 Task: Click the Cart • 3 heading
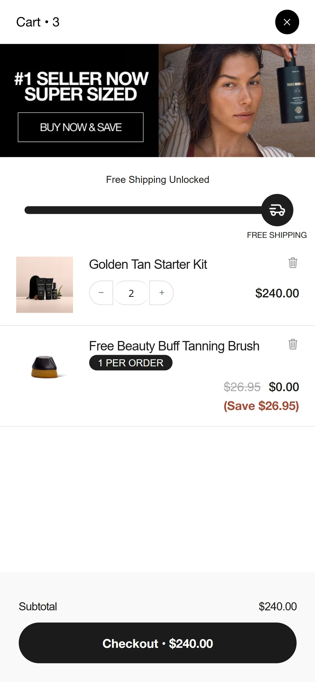pyautogui.click(x=38, y=22)
